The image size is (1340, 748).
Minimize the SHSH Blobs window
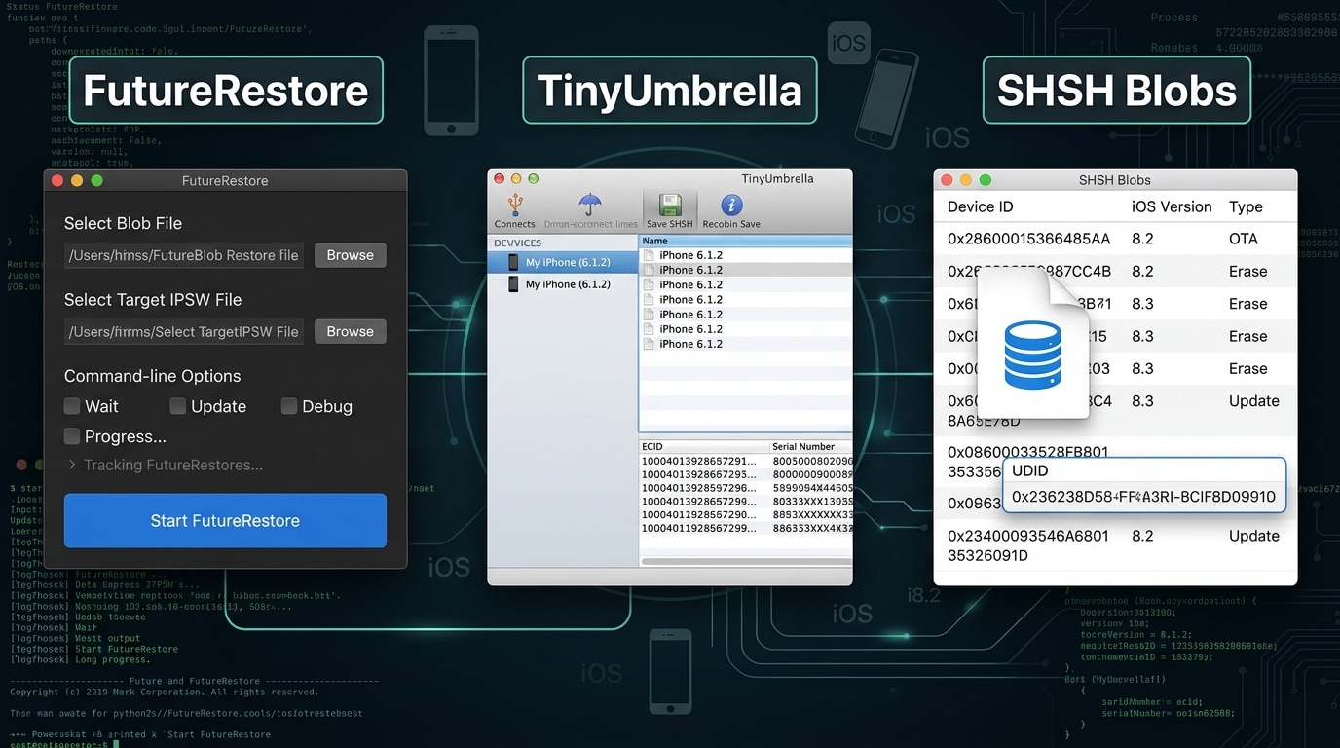point(966,180)
